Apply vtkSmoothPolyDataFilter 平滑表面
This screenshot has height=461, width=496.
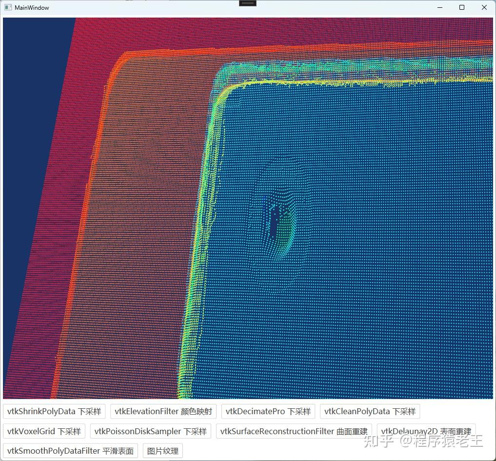point(70,450)
